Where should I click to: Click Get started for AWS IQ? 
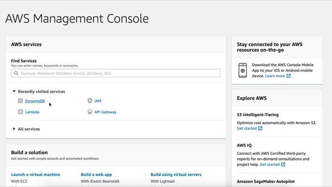click(x=270, y=164)
